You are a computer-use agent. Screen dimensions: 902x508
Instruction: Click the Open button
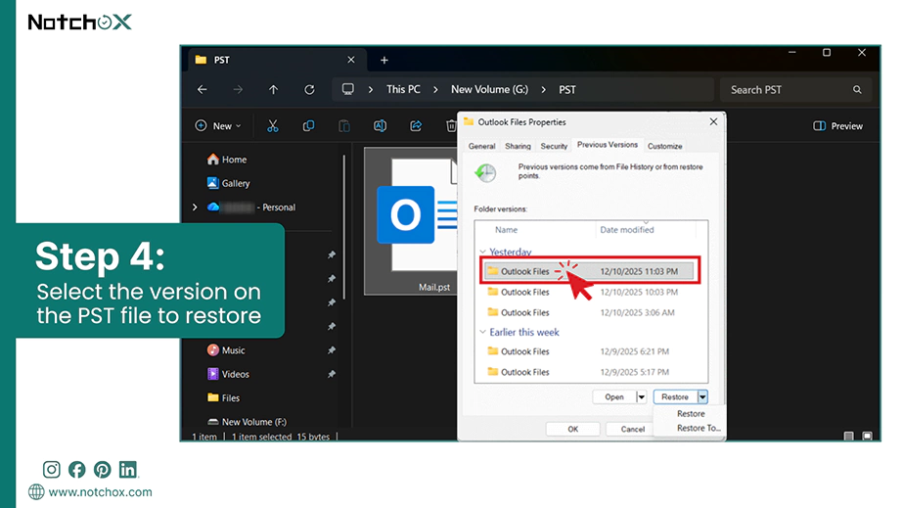(613, 397)
